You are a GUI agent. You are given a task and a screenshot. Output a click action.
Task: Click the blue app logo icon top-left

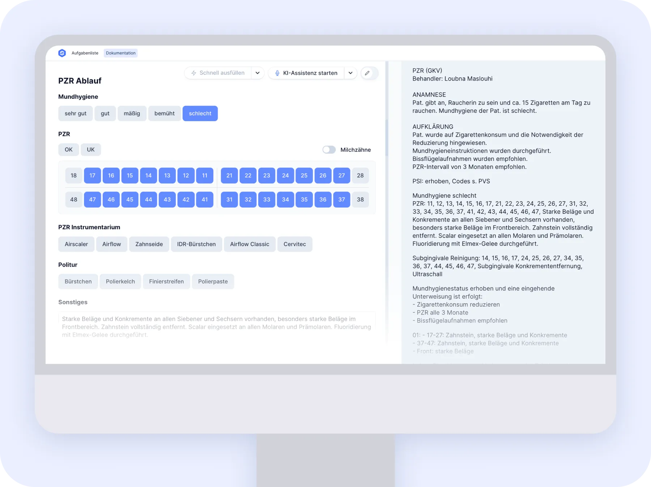coord(62,53)
